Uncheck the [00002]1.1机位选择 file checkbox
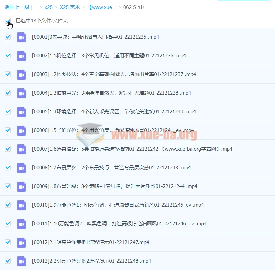The image size is (275, 270). (x=8, y=56)
